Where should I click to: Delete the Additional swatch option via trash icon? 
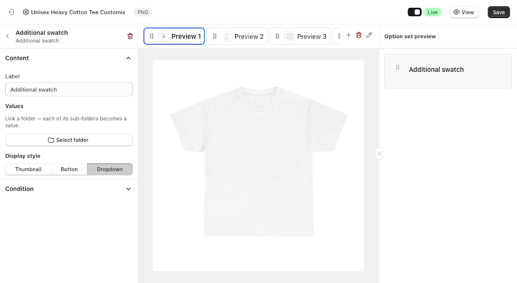coord(130,36)
